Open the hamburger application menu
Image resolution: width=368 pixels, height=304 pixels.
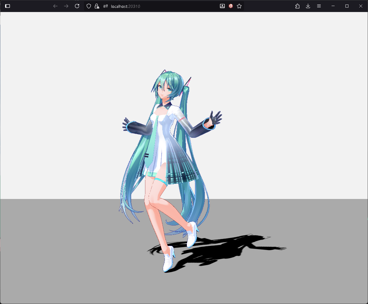point(319,6)
